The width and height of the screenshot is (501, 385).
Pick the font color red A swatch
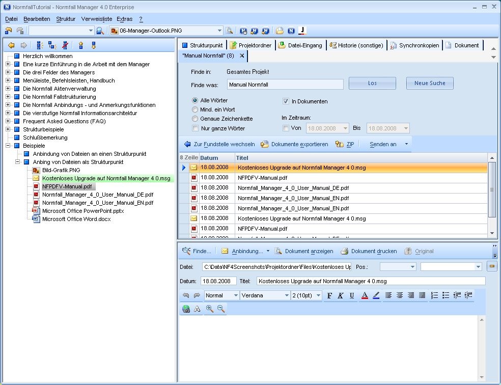[365, 295]
